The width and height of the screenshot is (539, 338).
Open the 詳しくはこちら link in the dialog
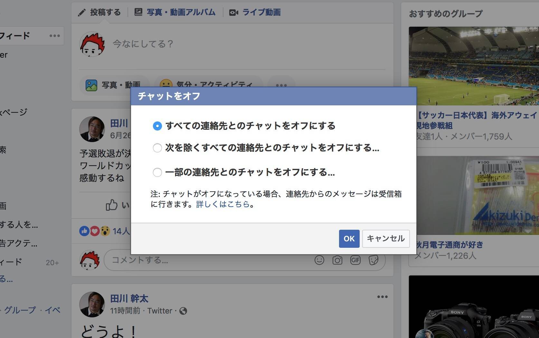tap(223, 204)
